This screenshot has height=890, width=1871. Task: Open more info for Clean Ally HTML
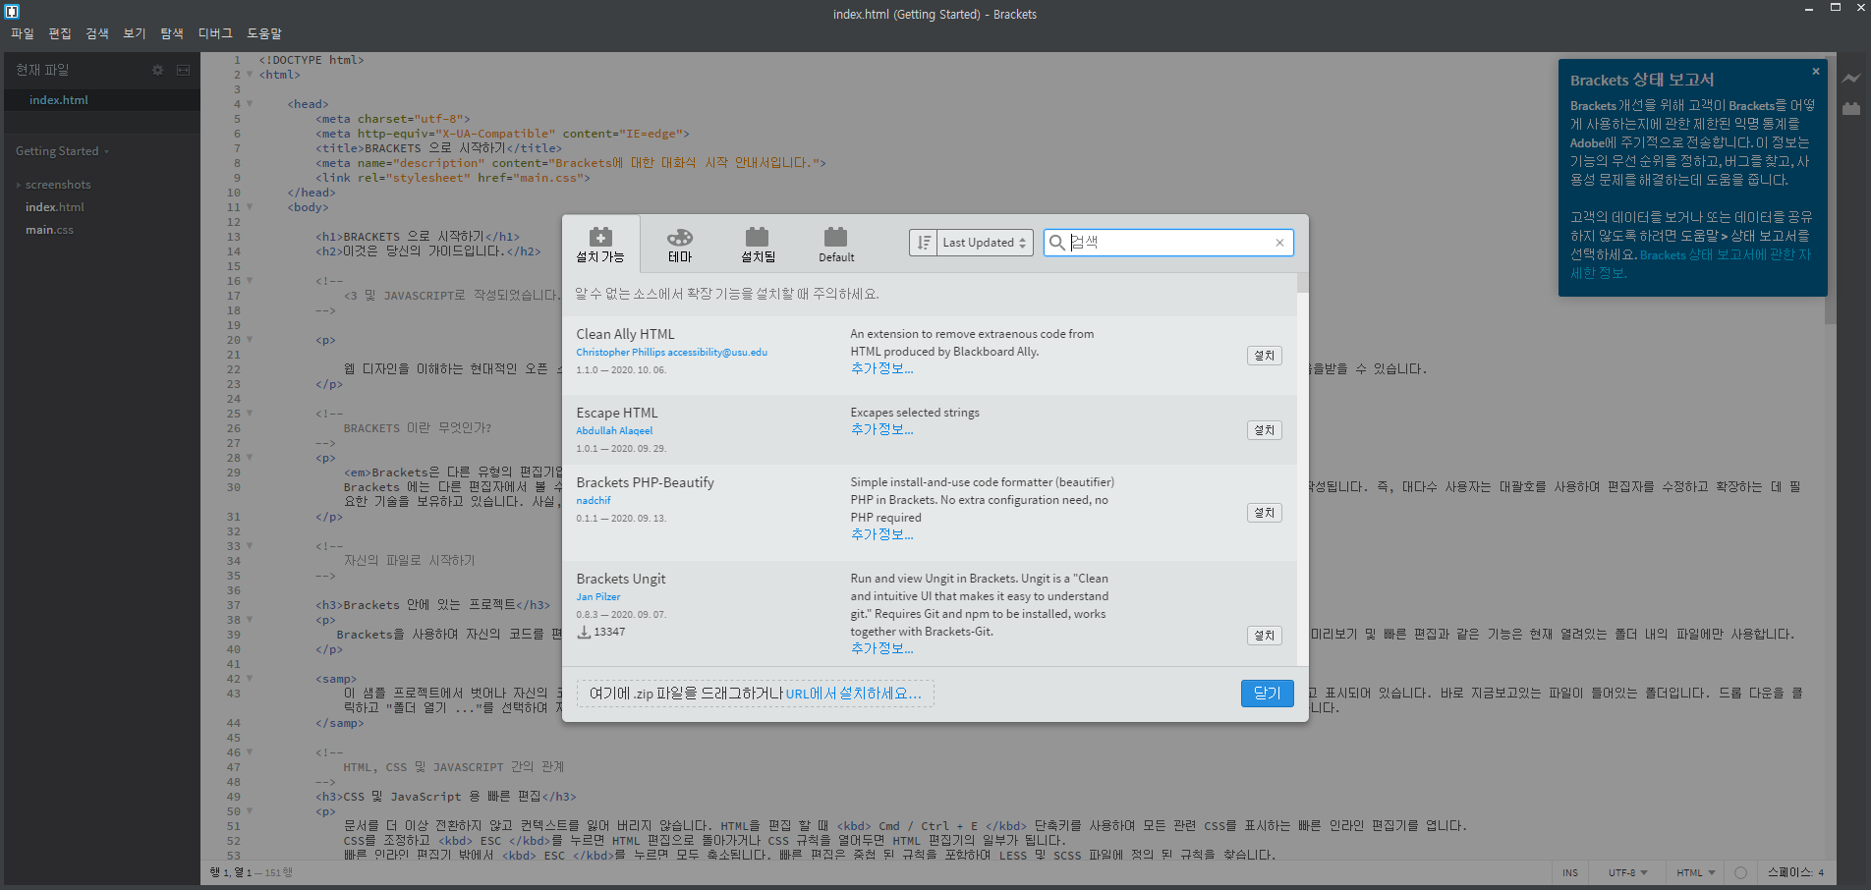pyautogui.click(x=881, y=368)
